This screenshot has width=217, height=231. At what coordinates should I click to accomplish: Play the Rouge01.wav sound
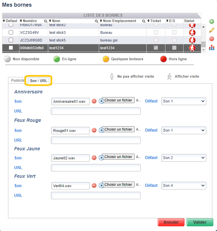pos(101,130)
